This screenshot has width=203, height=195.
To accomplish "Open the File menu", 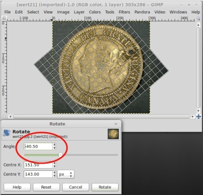I will tap(8, 12).
